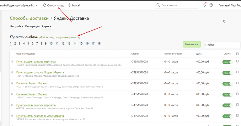Select checkbox for Волгоград Тракторостроителей 3 row
Viewport: 241px width, 126px height.
(x=238, y=83)
